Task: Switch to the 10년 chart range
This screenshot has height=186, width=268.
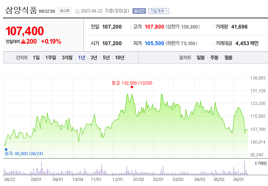Action: [x=120, y=58]
